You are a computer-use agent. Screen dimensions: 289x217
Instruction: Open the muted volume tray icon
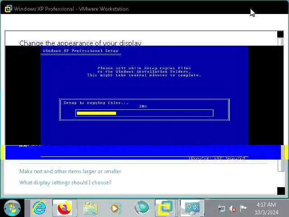pos(233,209)
